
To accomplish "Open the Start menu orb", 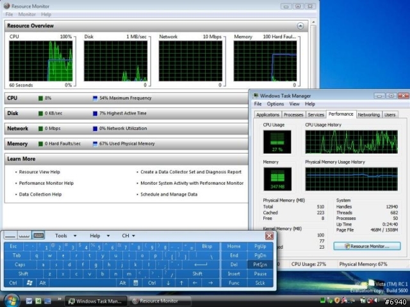I will (x=11, y=301).
